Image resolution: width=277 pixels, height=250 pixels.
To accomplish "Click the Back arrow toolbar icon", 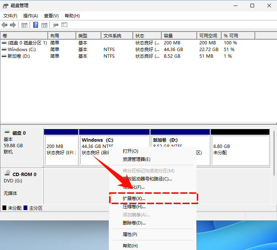I will pos(4,25).
